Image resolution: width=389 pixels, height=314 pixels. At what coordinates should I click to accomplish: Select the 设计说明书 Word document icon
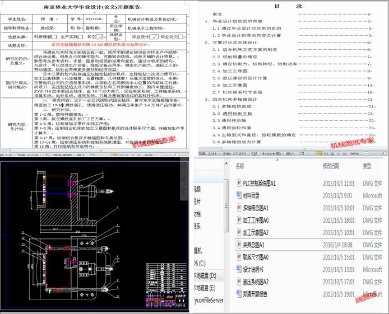(239, 269)
